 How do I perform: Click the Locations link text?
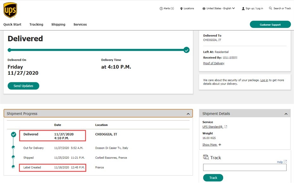pyautogui.click(x=189, y=9)
